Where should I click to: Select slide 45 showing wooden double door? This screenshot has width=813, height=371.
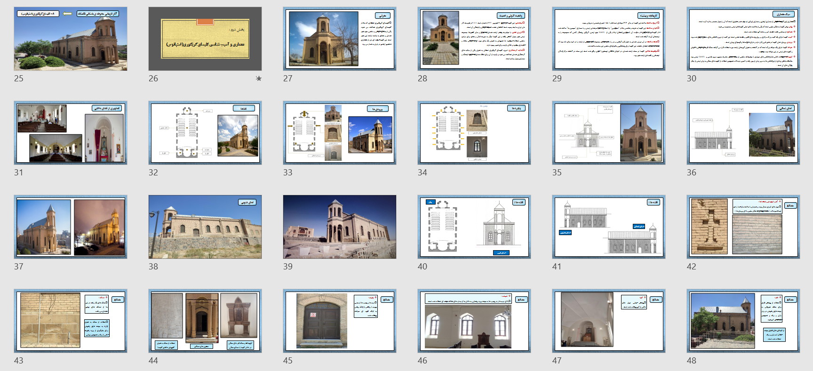click(x=340, y=321)
